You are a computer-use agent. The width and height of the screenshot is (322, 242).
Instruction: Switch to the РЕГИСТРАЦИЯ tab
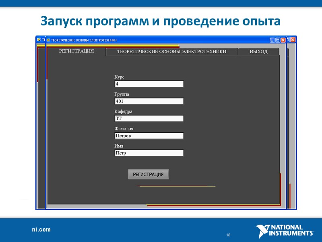76,51
